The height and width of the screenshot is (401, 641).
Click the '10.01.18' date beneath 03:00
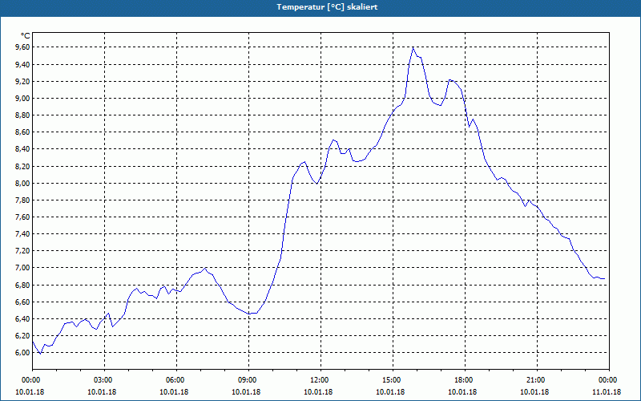(102, 392)
